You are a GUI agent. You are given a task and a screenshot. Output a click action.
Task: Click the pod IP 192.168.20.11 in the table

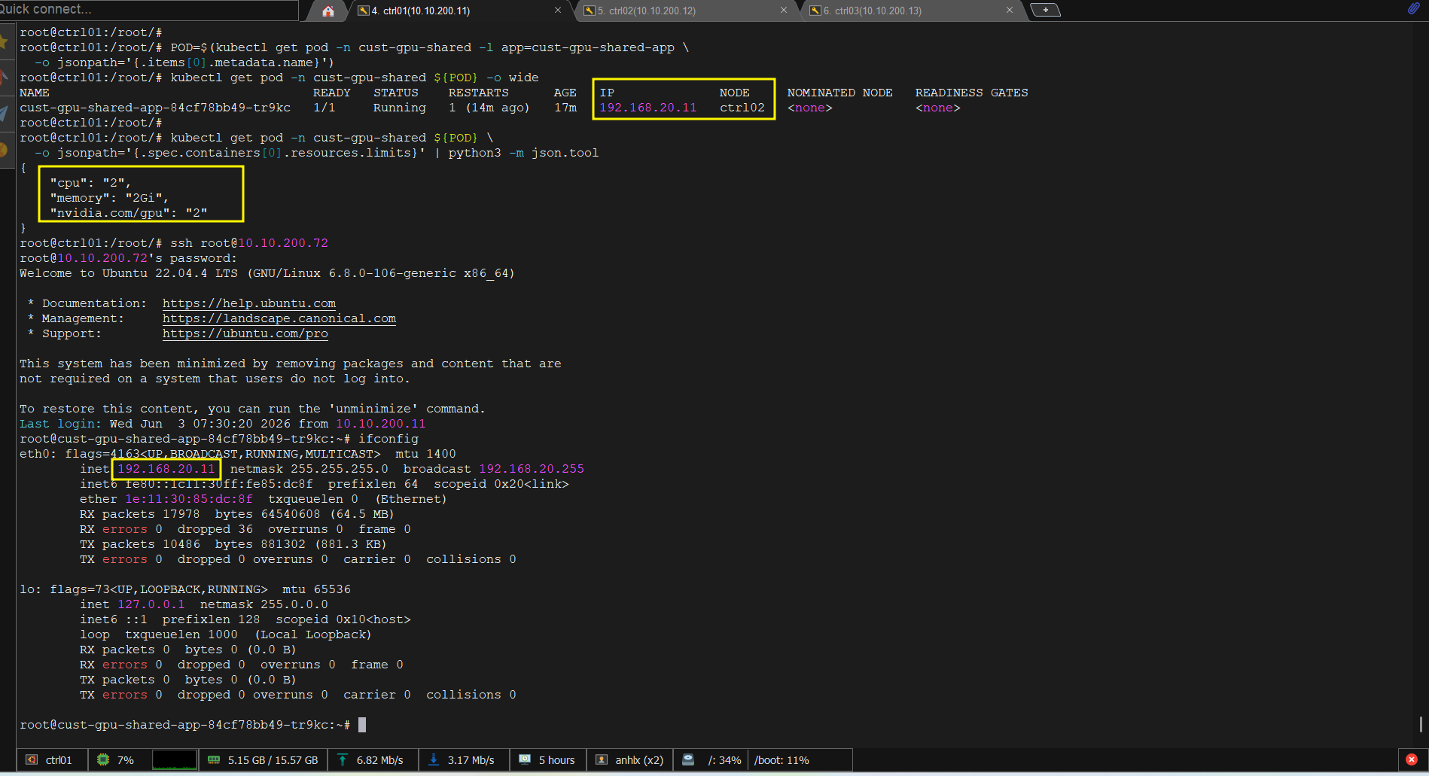pyautogui.click(x=648, y=108)
